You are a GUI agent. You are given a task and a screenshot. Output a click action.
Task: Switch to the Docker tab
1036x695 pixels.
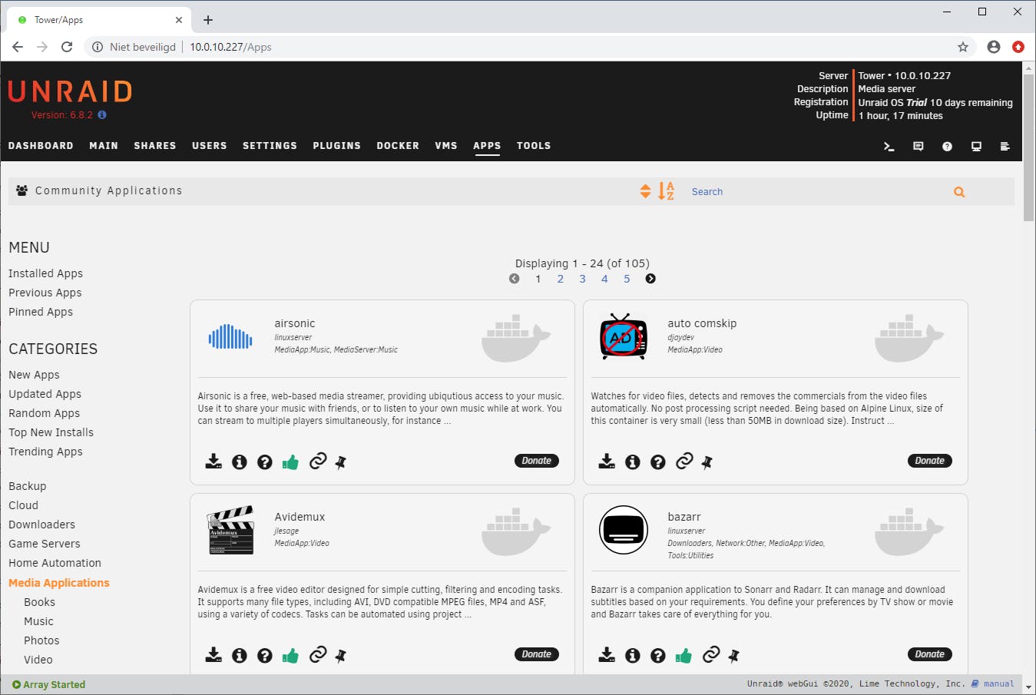pyautogui.click(x=398, y=146)
